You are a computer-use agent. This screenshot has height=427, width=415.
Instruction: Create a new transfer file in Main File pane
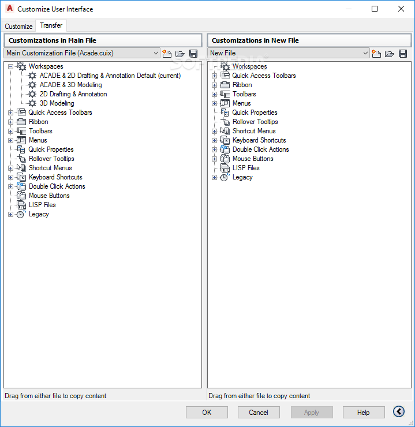pyautogui.click(x=167, y=54)
